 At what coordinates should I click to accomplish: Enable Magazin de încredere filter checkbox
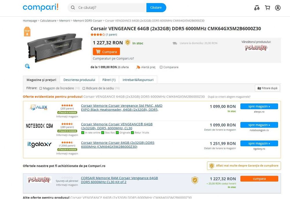[41, 88]
